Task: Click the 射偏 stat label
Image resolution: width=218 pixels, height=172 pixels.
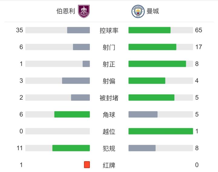Action: click(109, 81)
